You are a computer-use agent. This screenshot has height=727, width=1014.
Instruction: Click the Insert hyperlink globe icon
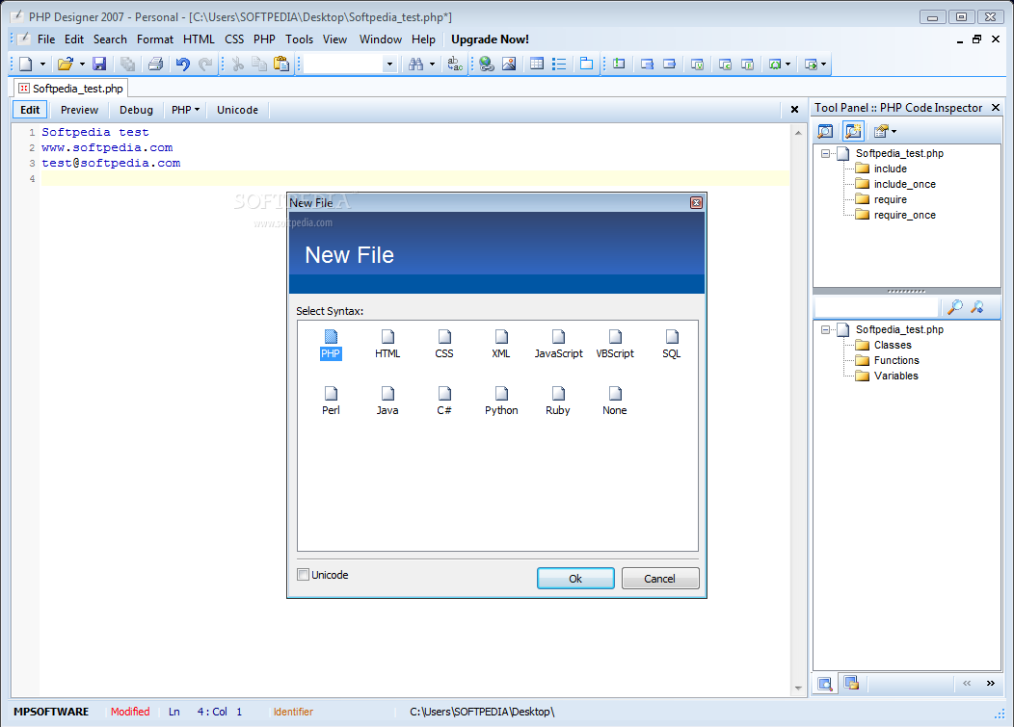point(487,64)
